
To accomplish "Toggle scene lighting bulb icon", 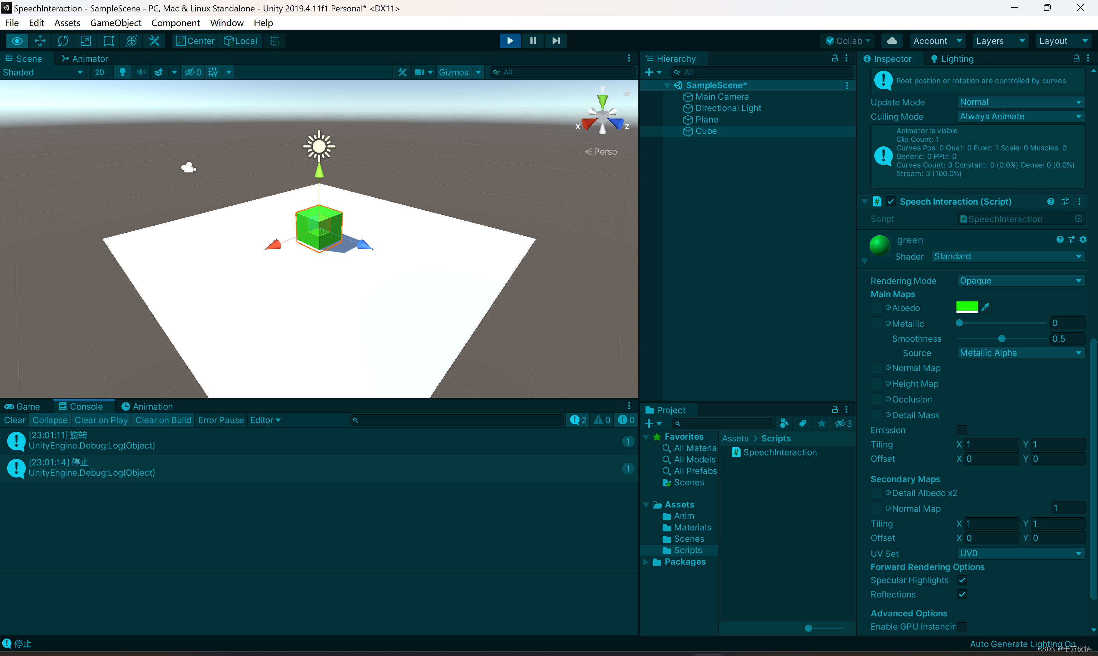I will [x=123, y=72].
